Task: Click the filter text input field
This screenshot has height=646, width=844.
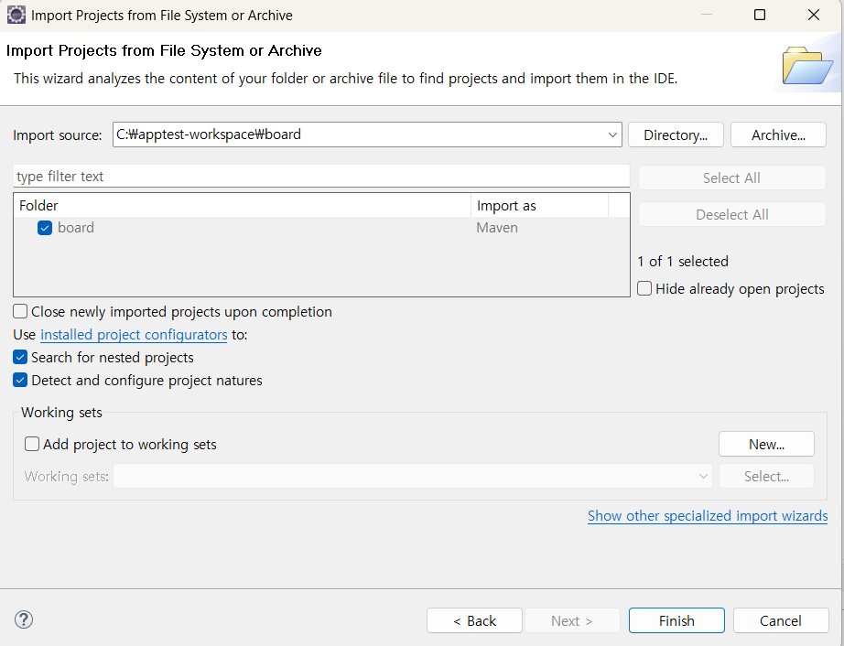Action: point(320,177)
